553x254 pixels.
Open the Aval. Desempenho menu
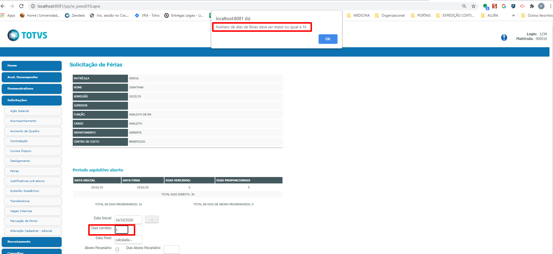point(32,77)
